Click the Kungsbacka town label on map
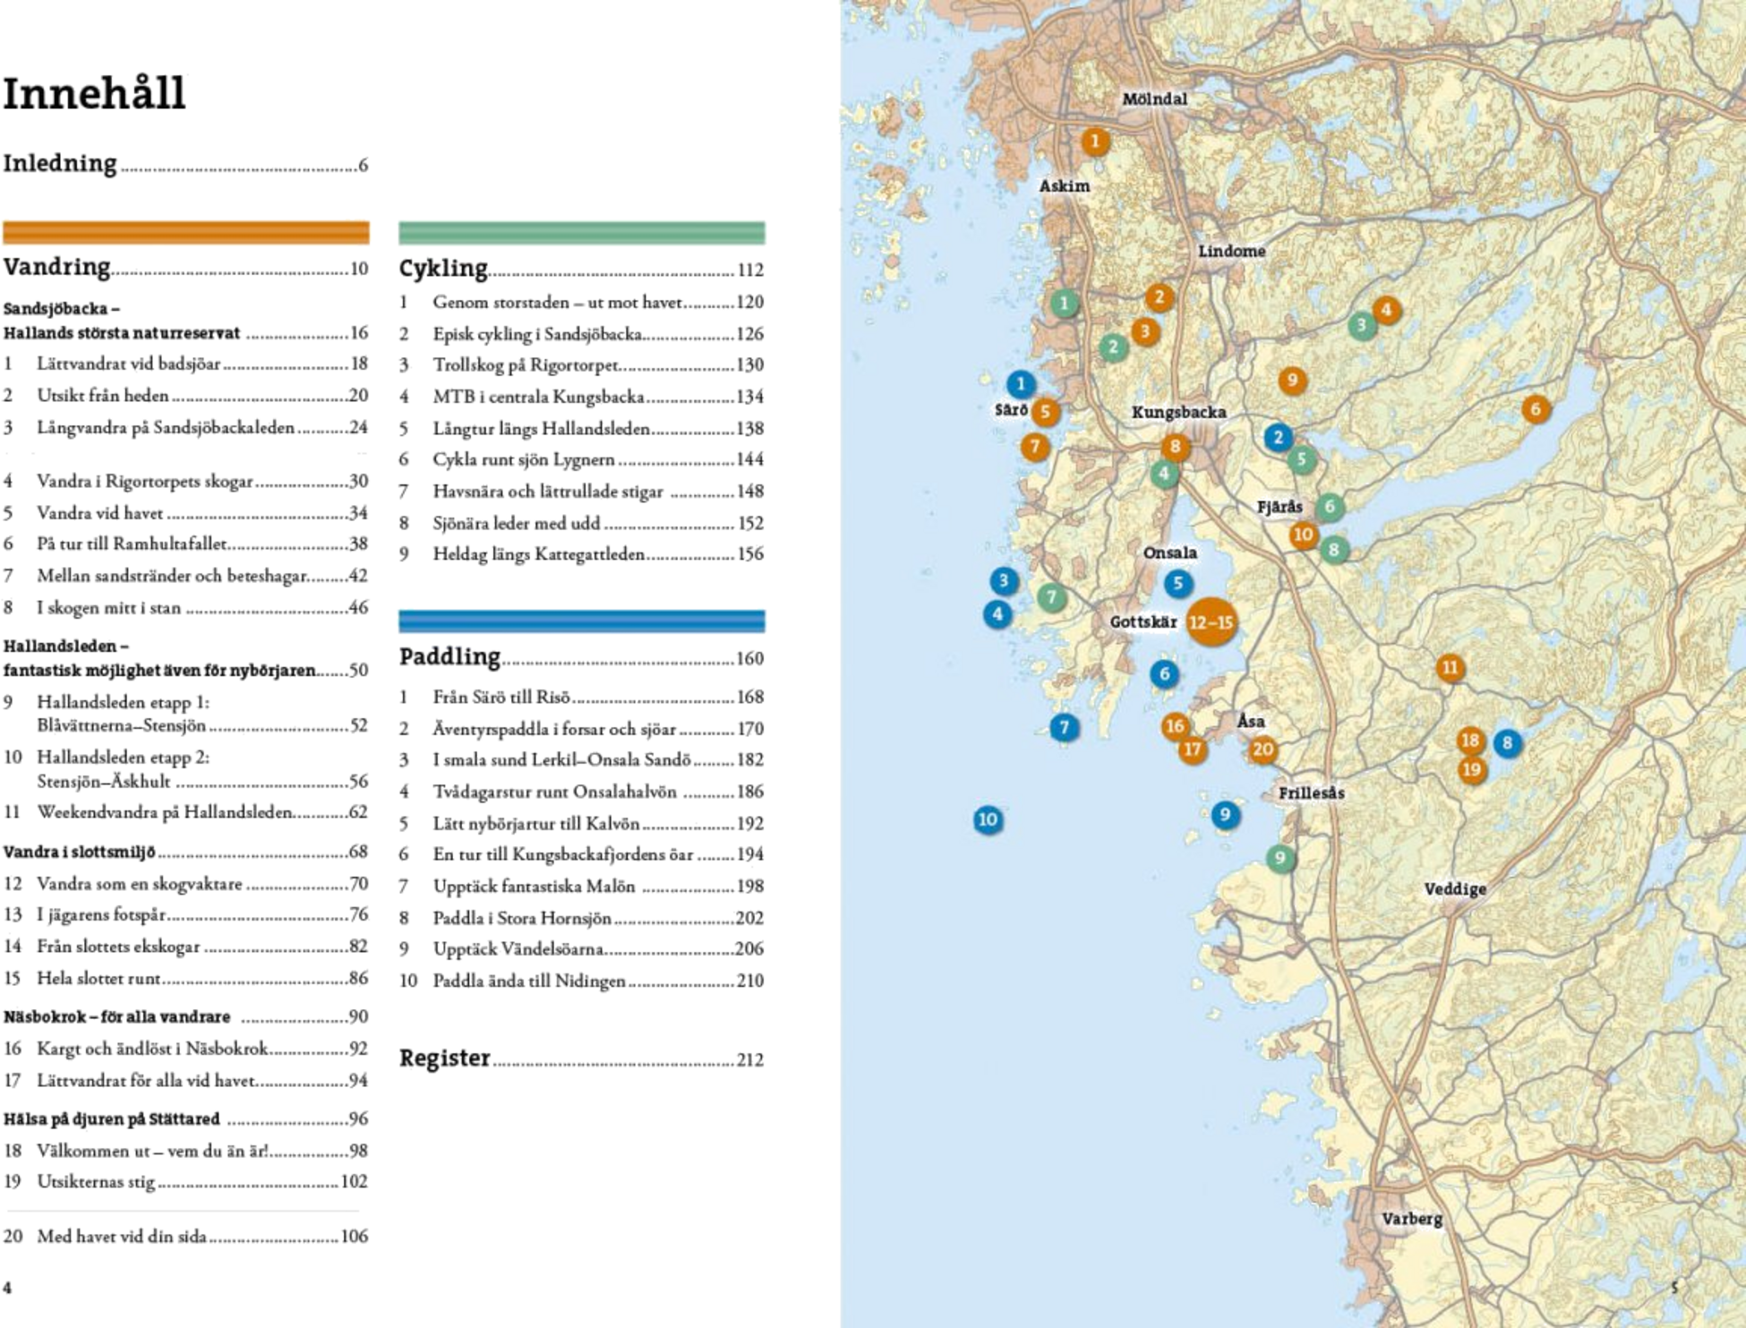The height and width of the screenshot is (1328, 1746). (x=1178, y=413)
